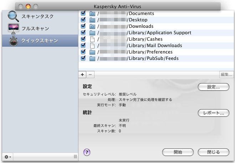Choose the クイックスキャン stopwatch icon
The height and width of the screenshot is (163, 235).
(14, 41)
